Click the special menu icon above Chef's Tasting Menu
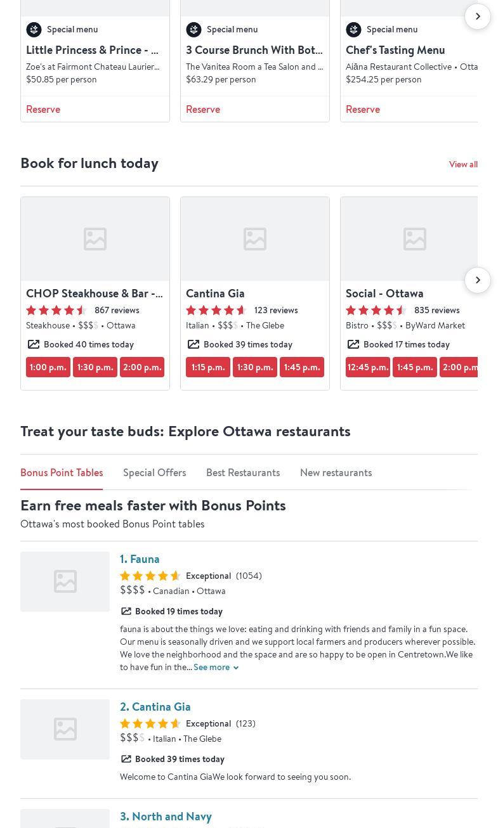The image size is (498, 828). [353, 30]
